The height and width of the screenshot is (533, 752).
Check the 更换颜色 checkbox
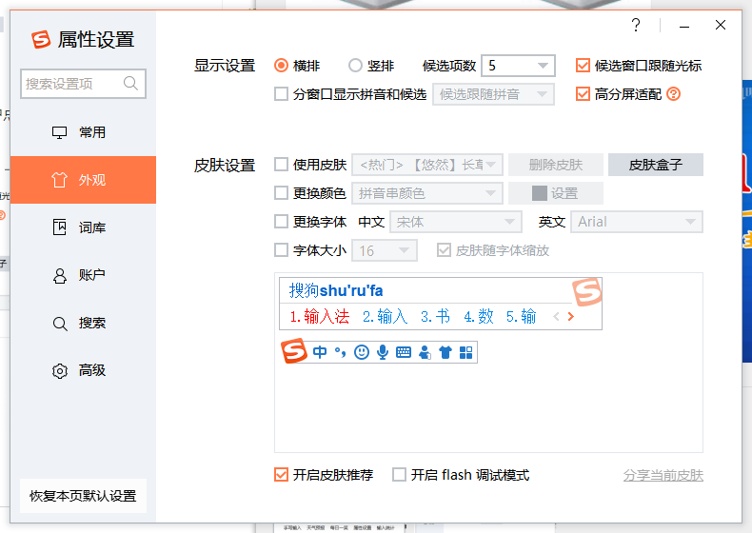pyautogui.click(x=281, y=193)
